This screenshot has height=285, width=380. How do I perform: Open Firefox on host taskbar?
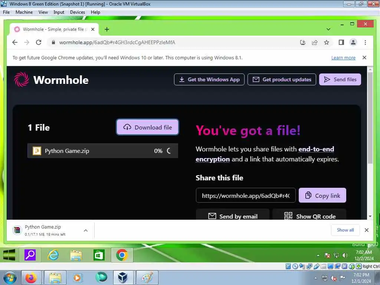pos(31,278)
